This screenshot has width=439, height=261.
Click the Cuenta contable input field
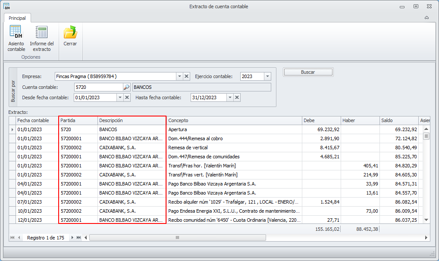pos(97,87)
